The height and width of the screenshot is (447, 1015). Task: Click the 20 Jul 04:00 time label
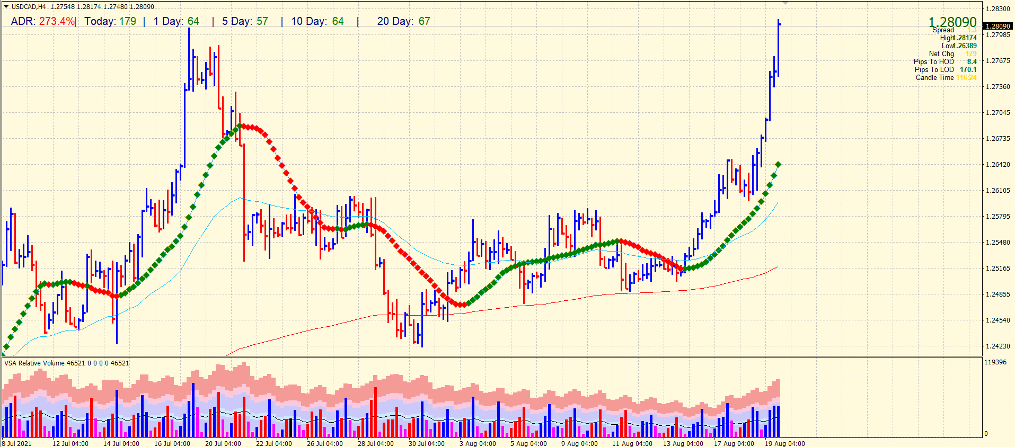[223, 443]
